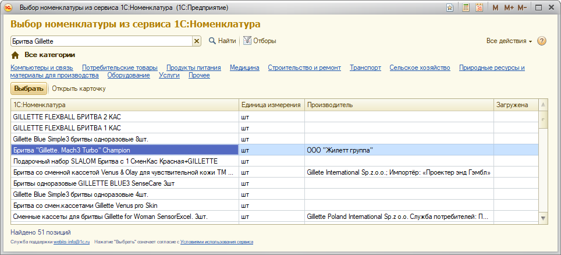Open the Отборы filters funnel button

[260, 41]
